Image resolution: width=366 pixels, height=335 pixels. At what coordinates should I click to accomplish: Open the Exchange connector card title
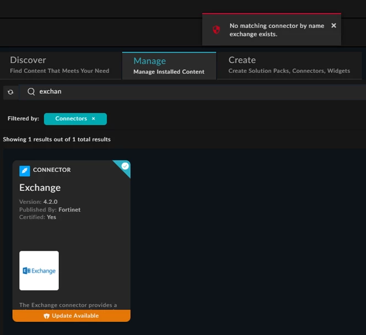pos(40,188)
